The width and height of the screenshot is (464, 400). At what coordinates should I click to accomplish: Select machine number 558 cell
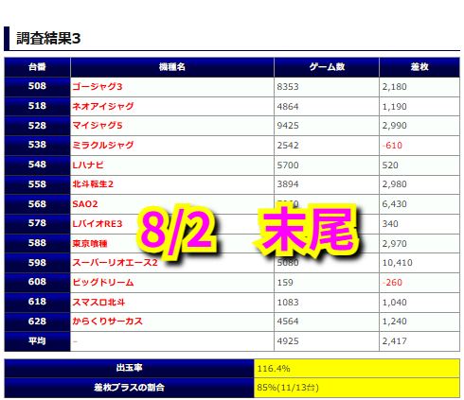tap(37, 184)
